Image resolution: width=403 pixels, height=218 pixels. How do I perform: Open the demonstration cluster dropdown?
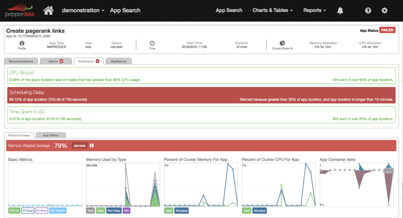[x=83, y=11]
